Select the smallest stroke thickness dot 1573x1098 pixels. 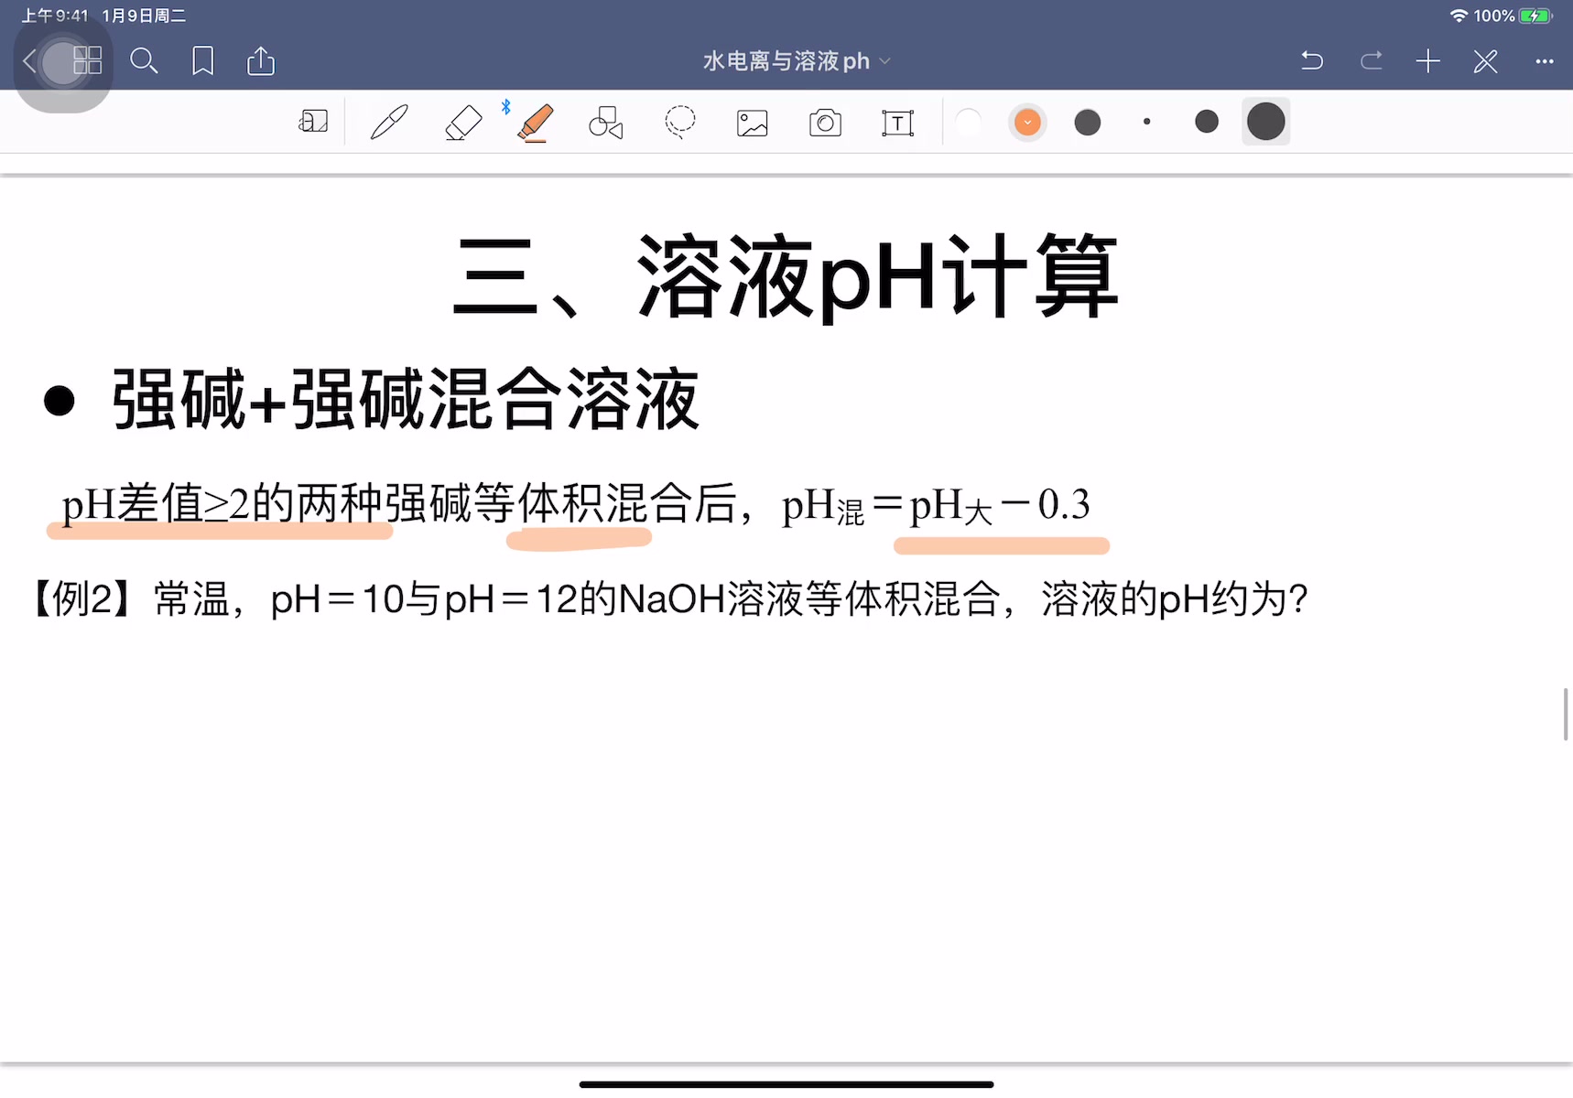1146,122
